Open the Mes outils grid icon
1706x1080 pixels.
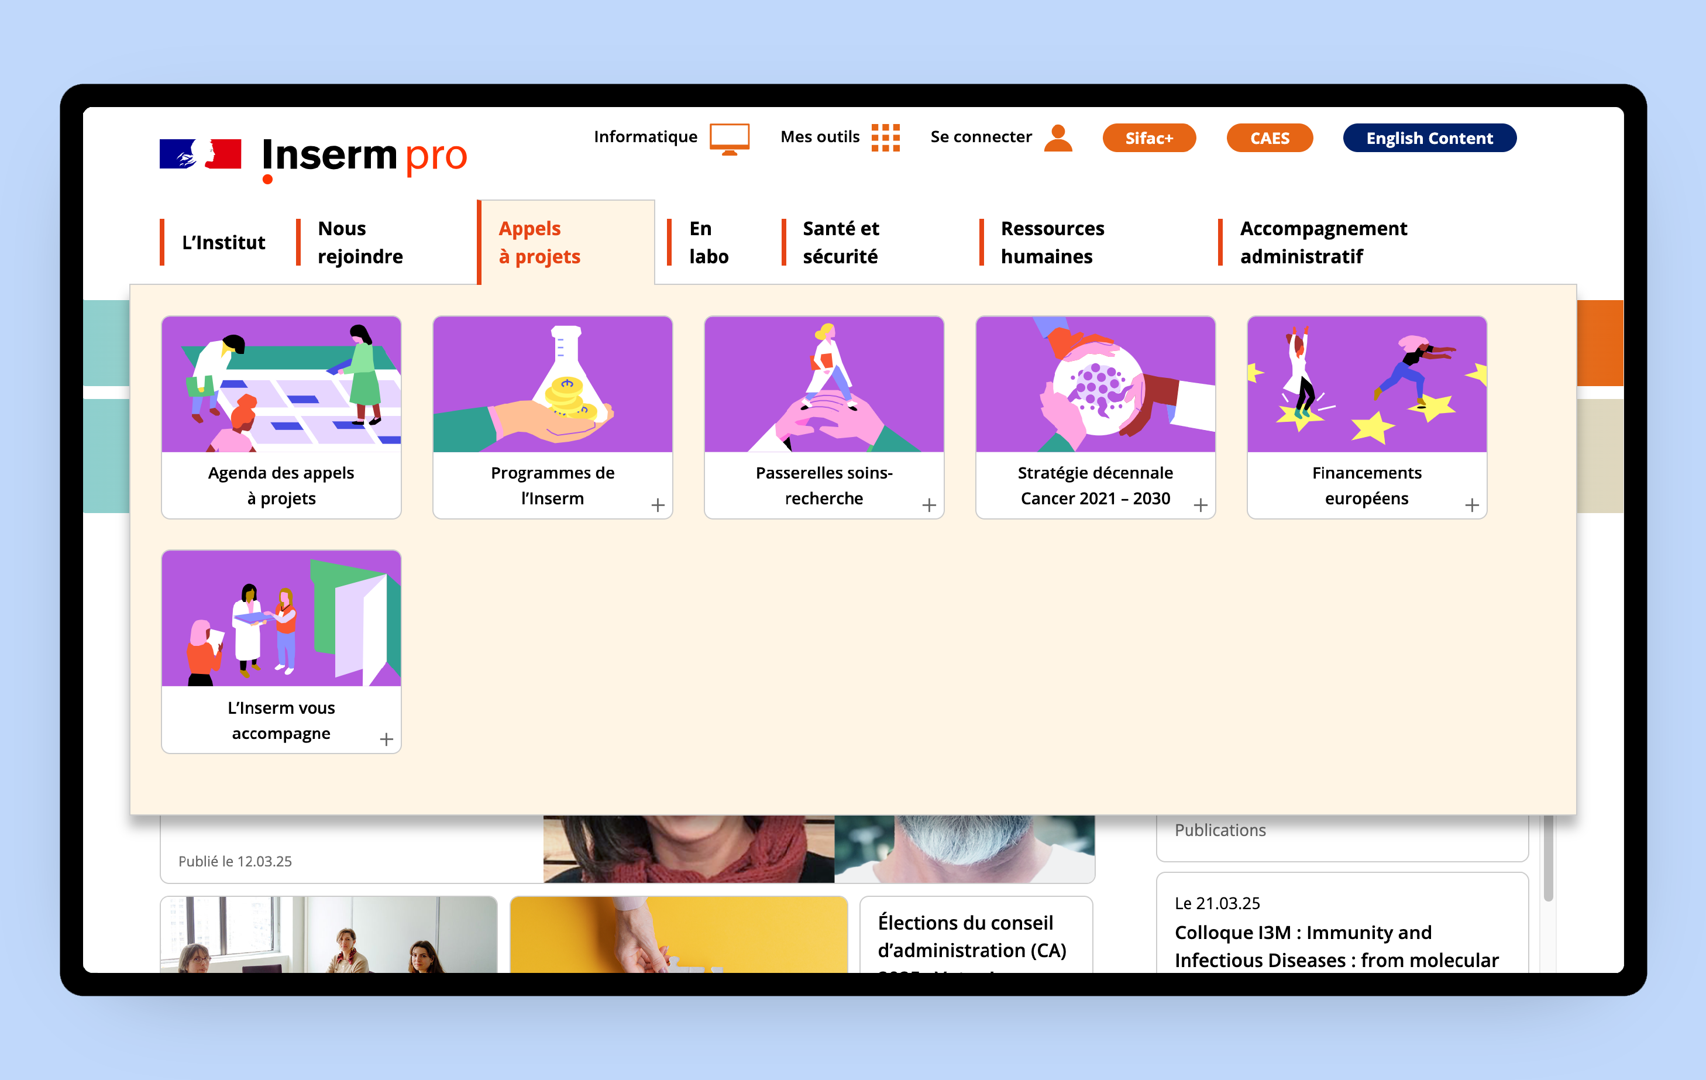click(x=885, y=137)
